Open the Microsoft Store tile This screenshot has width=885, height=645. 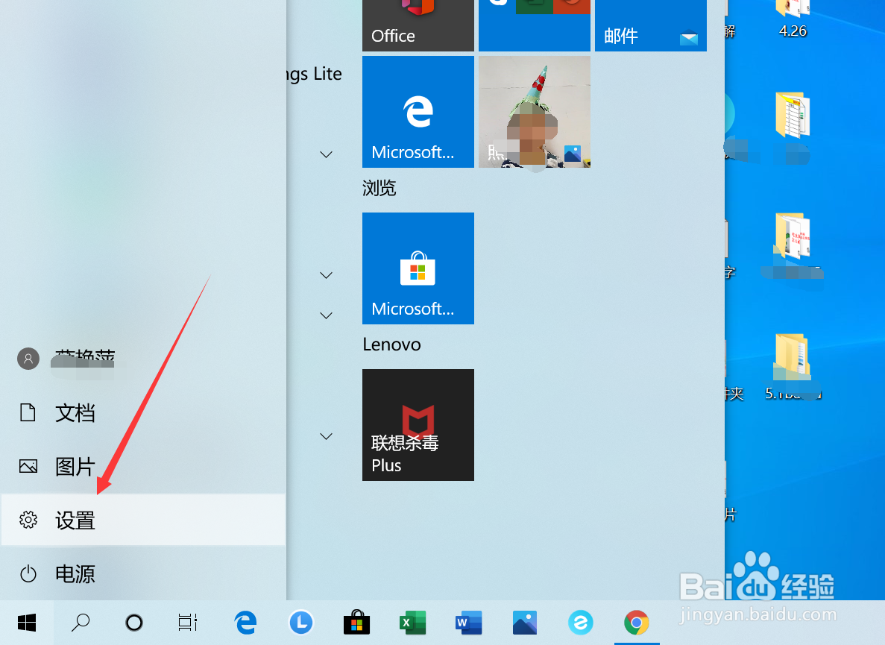418,268
